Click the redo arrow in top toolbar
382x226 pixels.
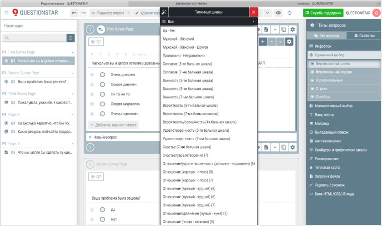pos(83,13)
